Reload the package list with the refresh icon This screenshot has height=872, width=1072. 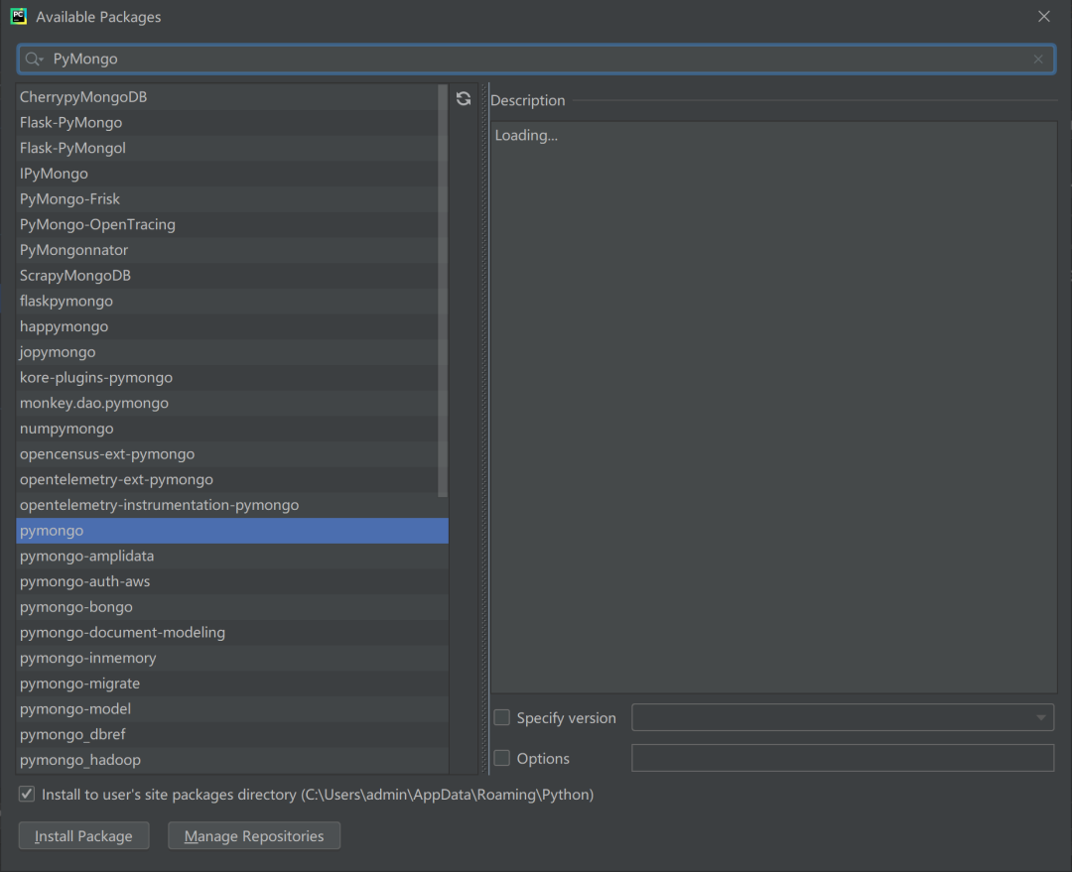[464, 99]
